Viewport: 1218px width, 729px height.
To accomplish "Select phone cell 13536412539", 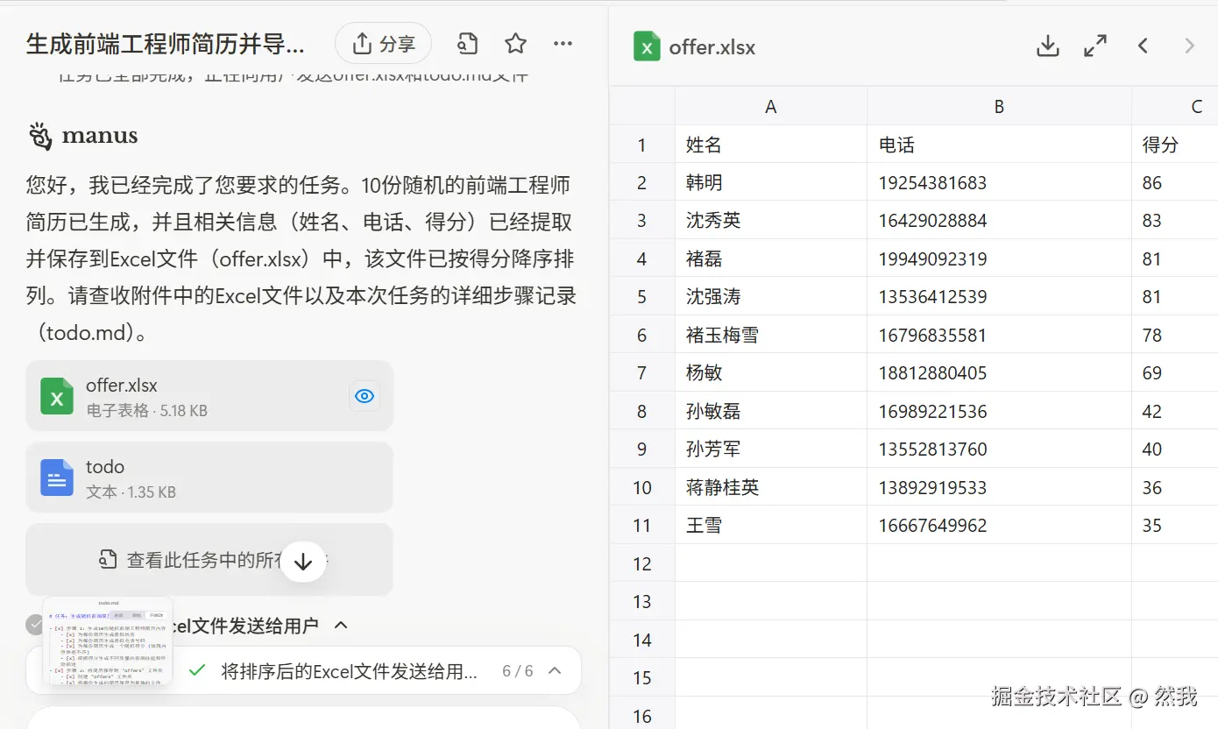I will (1000, 297).
